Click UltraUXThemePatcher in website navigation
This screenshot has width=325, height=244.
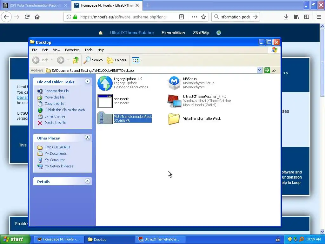click(x=132, y=33)
